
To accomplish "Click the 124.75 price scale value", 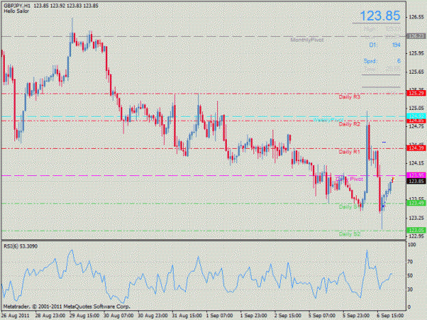I will pos(416,126).
